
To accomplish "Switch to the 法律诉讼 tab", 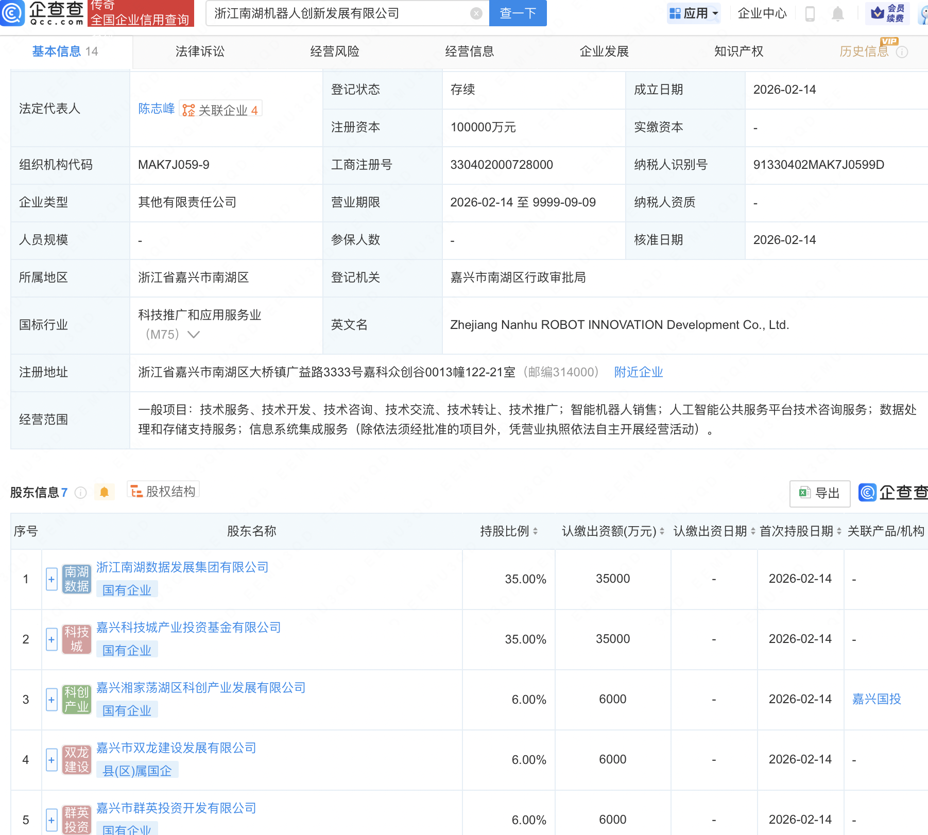I will [200, 51].
